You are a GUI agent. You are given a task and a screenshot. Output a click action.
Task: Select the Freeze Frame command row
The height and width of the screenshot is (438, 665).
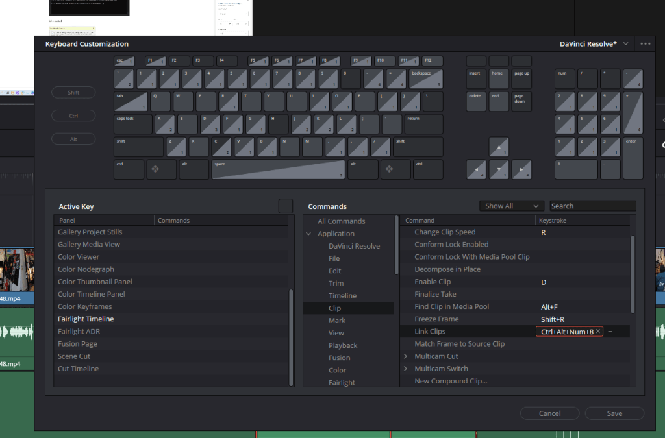[x=515, y=319]
